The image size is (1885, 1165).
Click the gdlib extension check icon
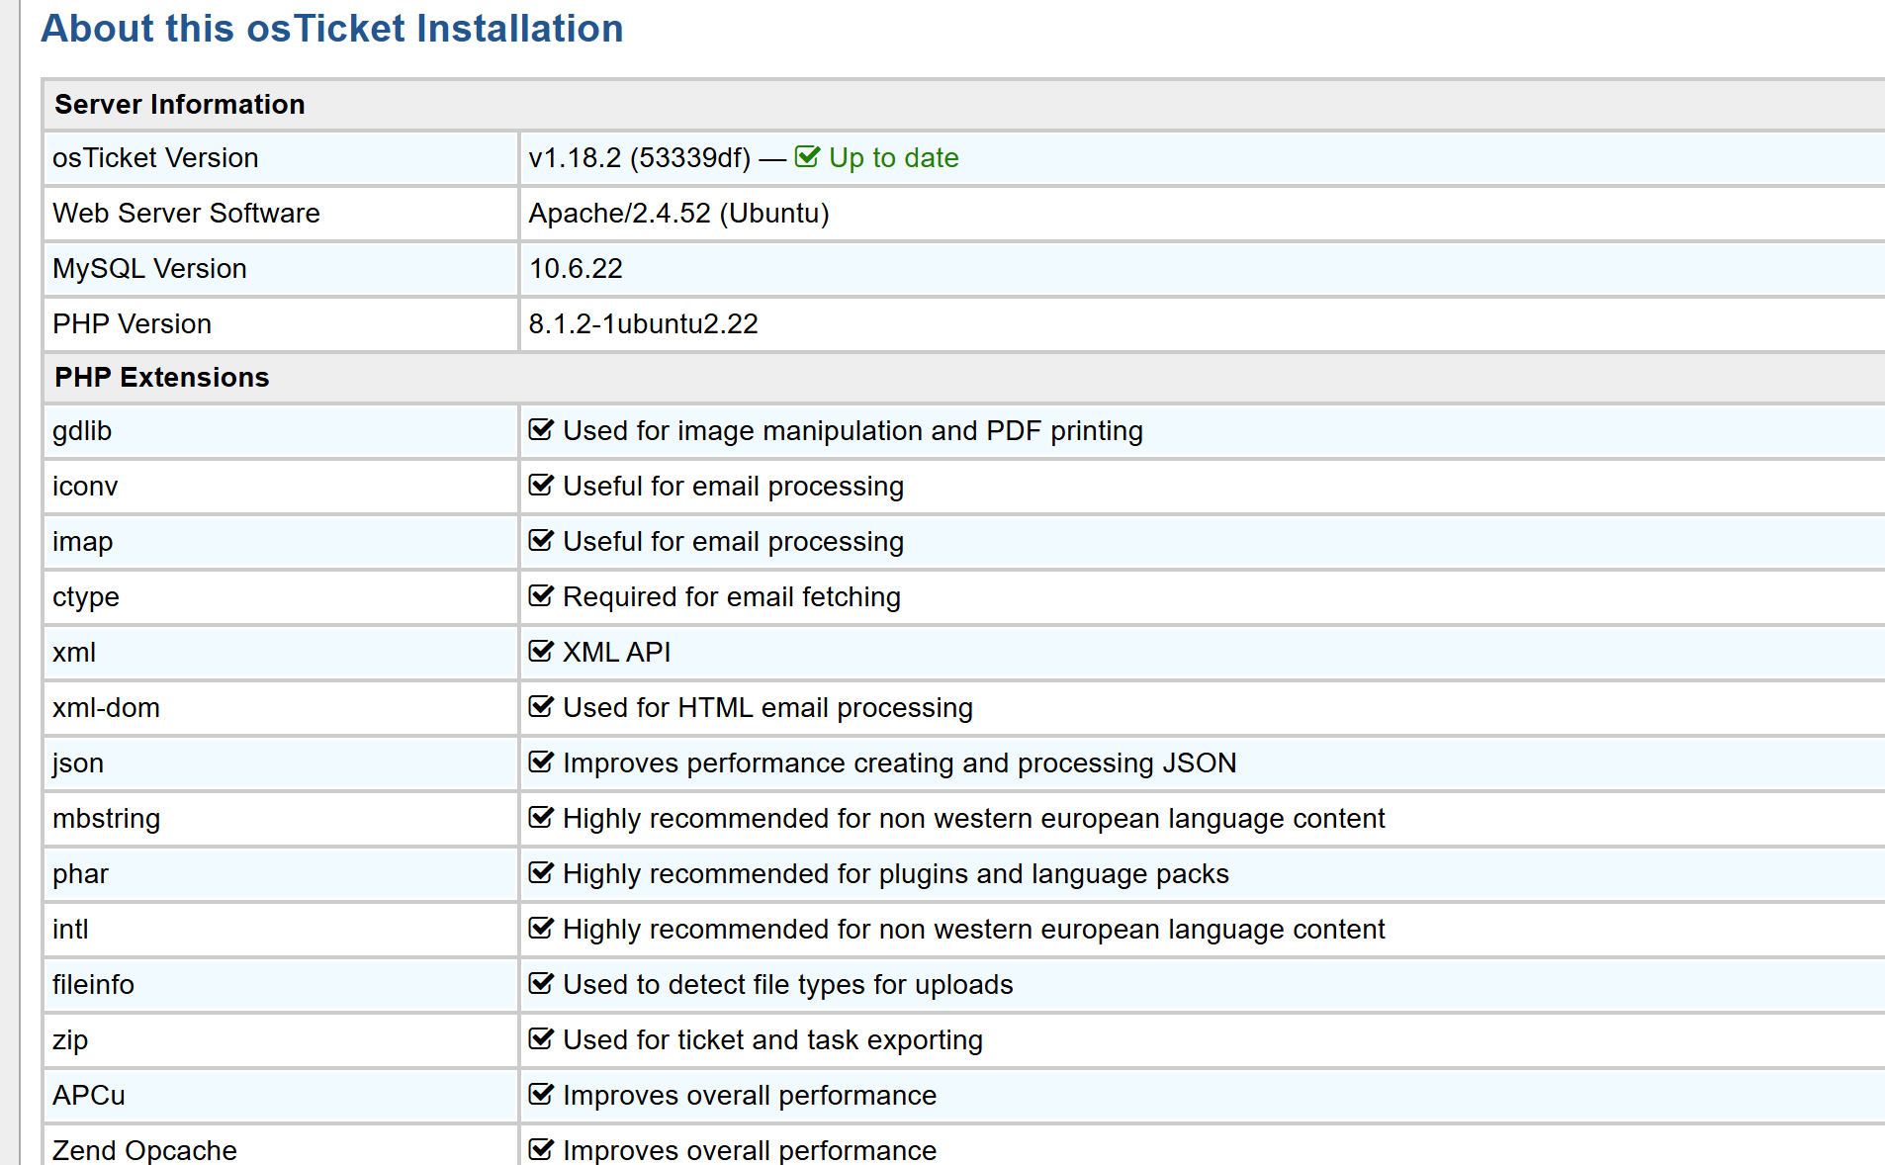[541, 430]
